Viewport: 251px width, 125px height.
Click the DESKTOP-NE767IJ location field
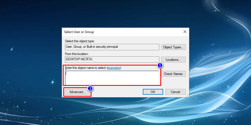click(112, 59)
